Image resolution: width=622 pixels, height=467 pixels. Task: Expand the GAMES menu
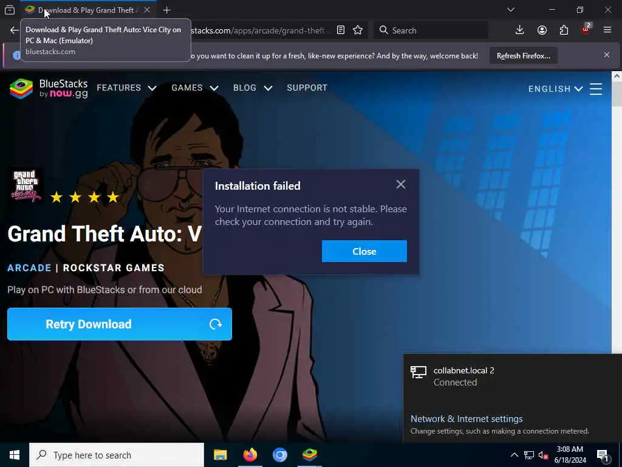click(195, 88)
